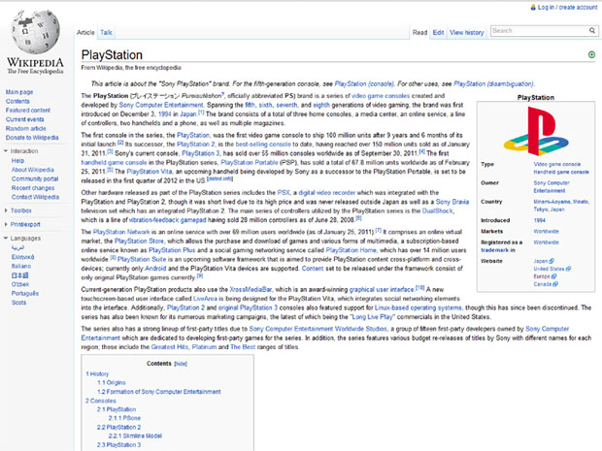Open video game consoles link
The height and width of the screenshot is (451, 602).
pos(381,95)
